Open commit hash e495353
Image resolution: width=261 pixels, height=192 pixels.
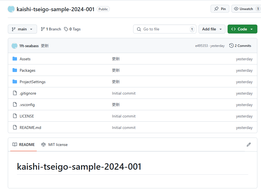(x=201, y=46)
